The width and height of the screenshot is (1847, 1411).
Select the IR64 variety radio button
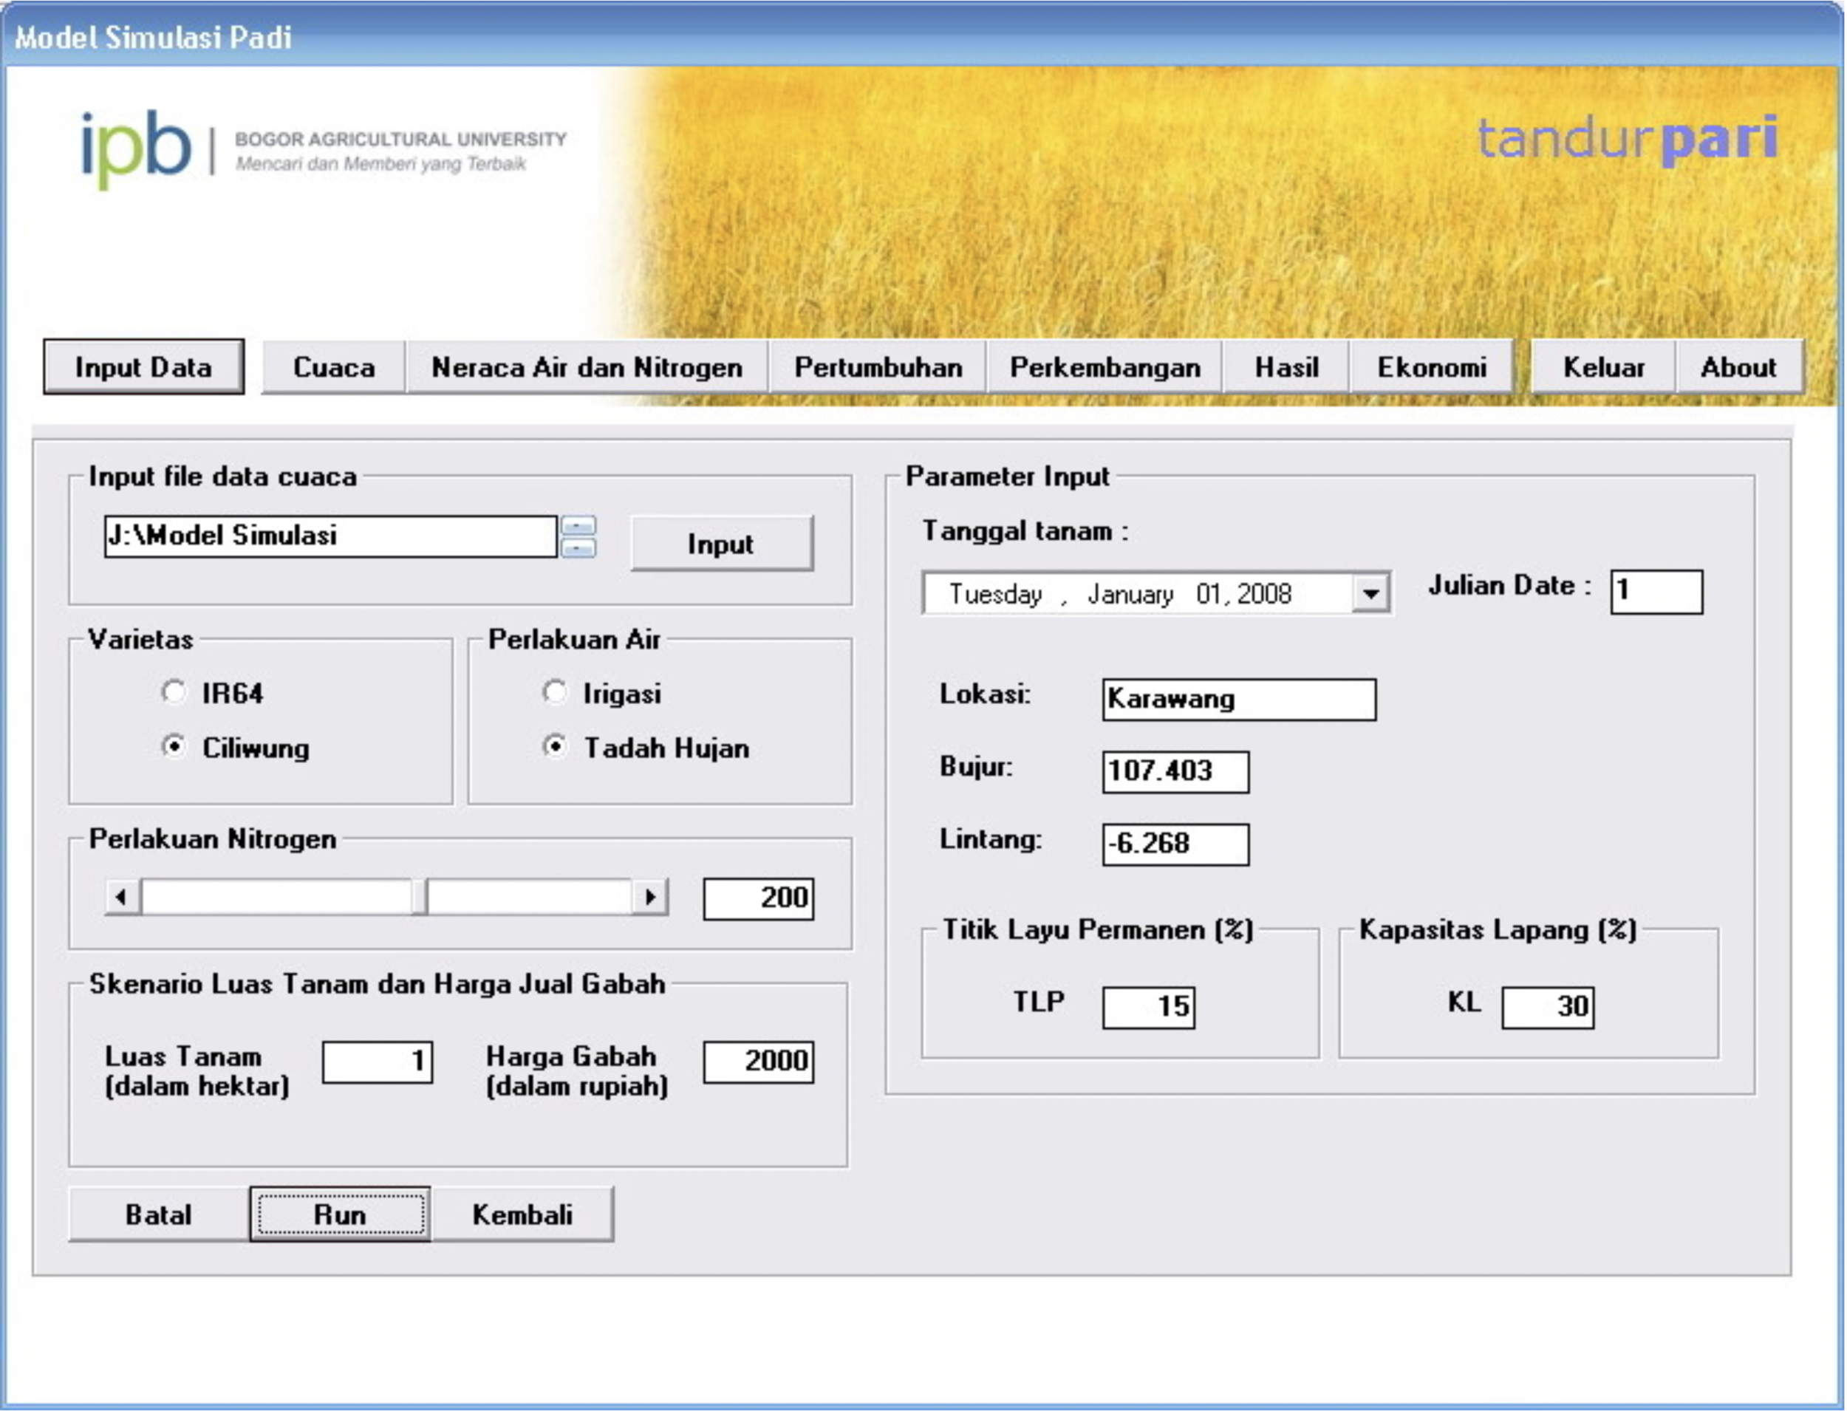pos(174,693)
